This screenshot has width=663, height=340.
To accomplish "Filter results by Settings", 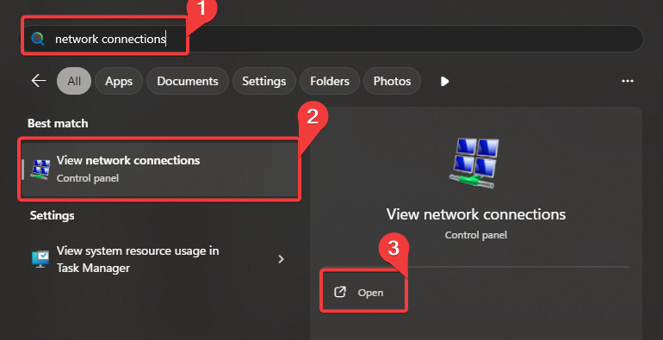I will pos(263,81).
